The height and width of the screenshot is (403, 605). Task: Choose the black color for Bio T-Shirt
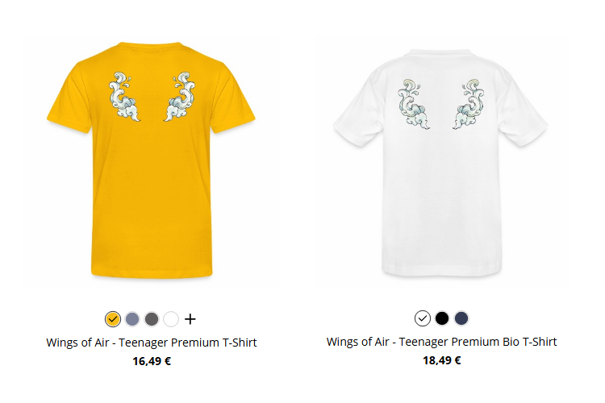coord(442,318)
